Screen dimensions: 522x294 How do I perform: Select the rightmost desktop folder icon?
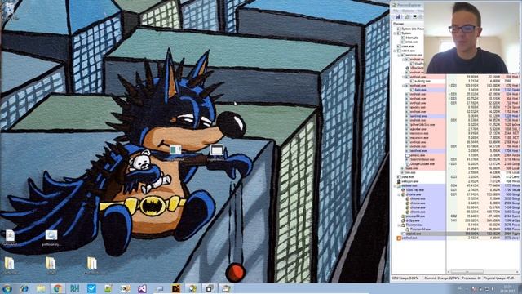coord(92,263)
